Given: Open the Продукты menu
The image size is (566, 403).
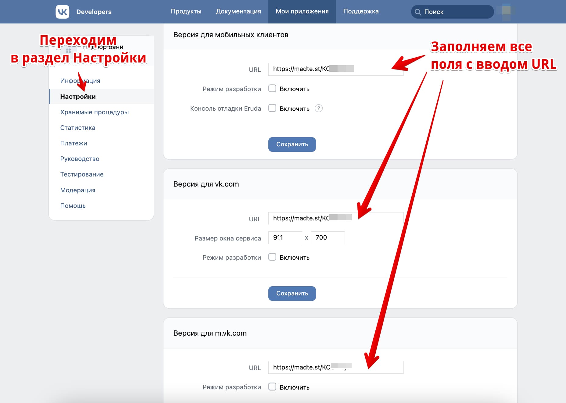Looking at the screenshot, I should (x=186, y=11).
